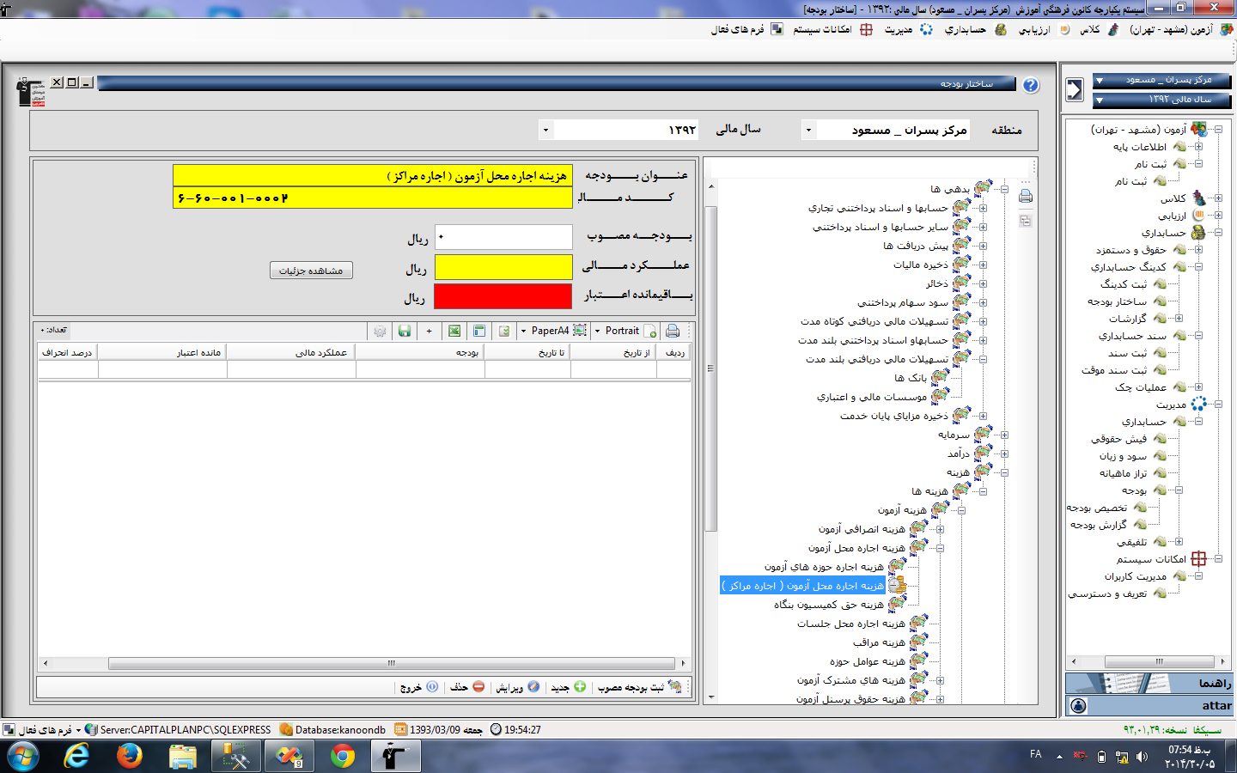Click the plus icon in grid toolbar
Image resolution: width=1237 pixels, height=773 pixels.
[x=430, y=331]
